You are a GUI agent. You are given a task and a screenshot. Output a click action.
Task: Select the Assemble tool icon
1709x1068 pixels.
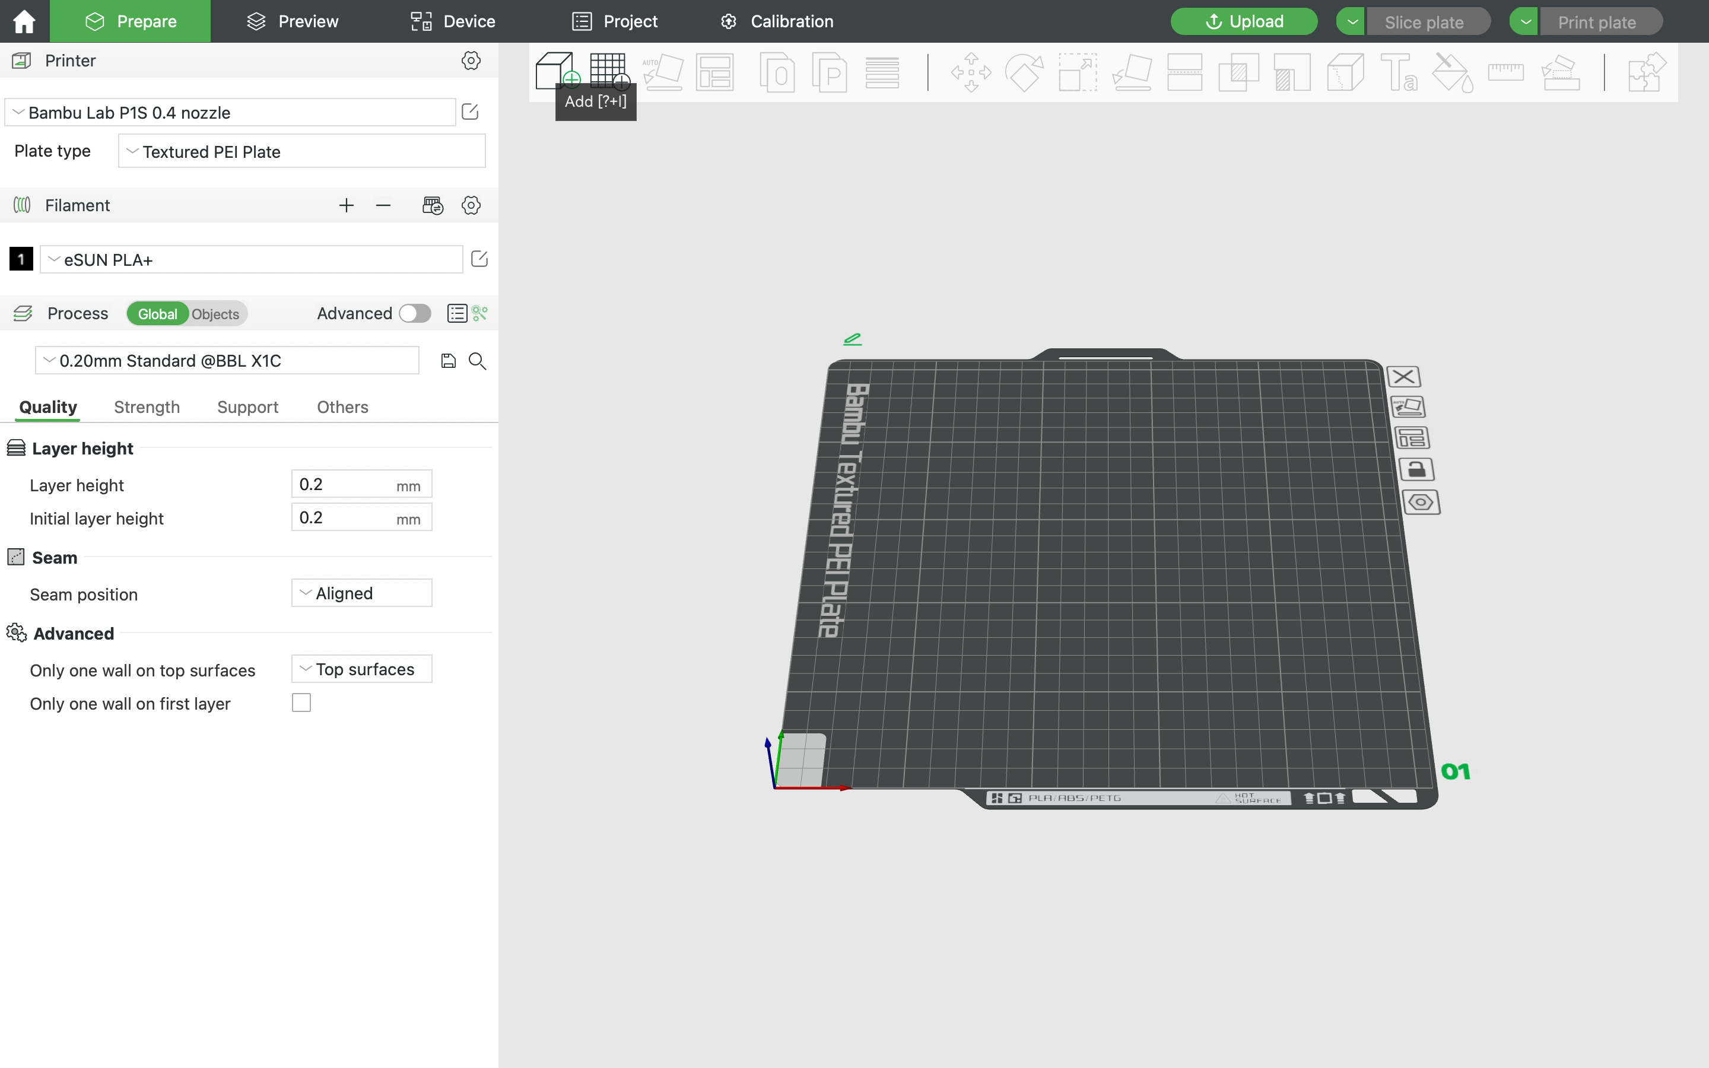(x=1560, y=72)
